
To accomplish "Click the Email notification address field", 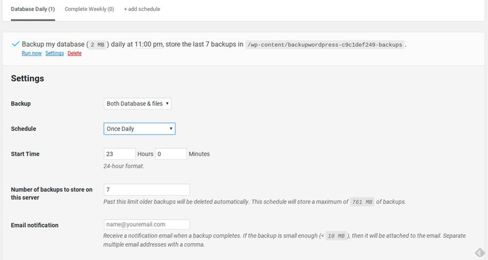I will 146,224.
